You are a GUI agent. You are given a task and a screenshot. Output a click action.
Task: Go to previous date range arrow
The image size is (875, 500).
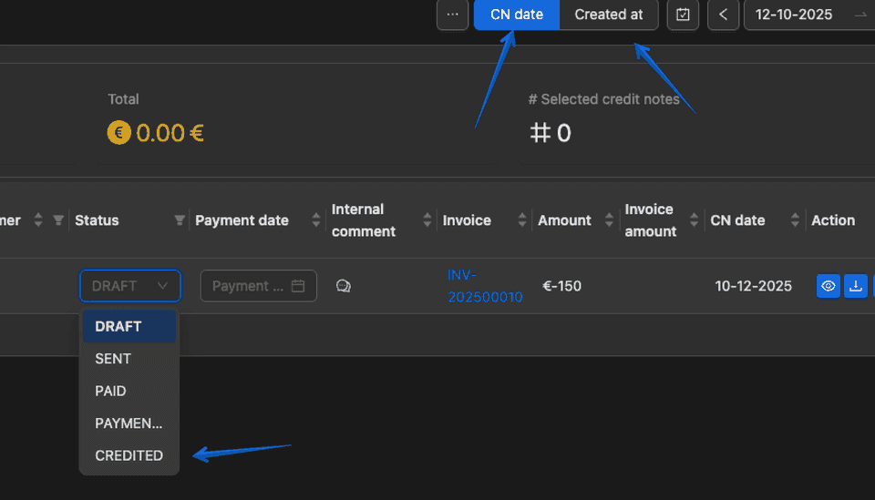[723, 15]
